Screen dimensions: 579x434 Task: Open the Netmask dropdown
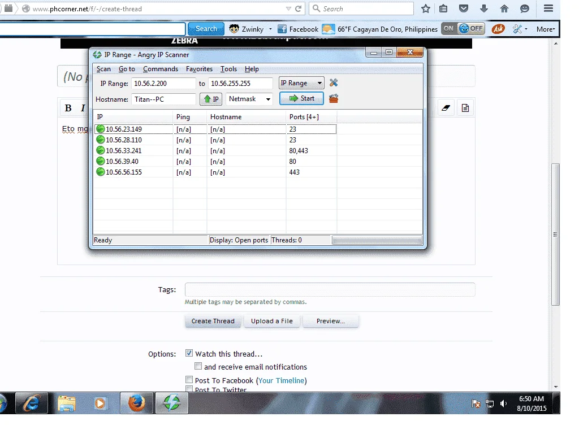(x=249, y=99)
